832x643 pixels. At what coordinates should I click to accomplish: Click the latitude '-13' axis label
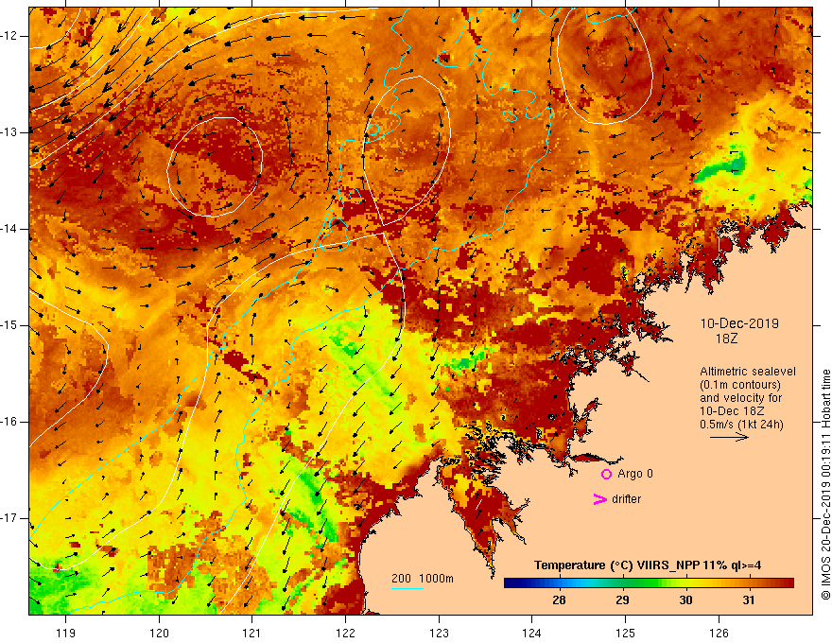(x=9, y=132)
